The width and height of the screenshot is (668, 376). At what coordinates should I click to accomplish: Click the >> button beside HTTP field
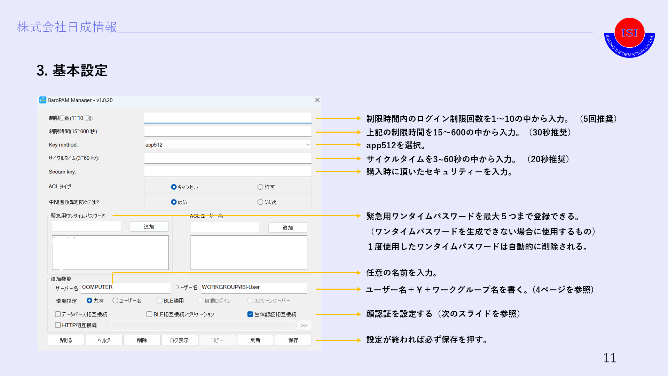coord(304,325)
